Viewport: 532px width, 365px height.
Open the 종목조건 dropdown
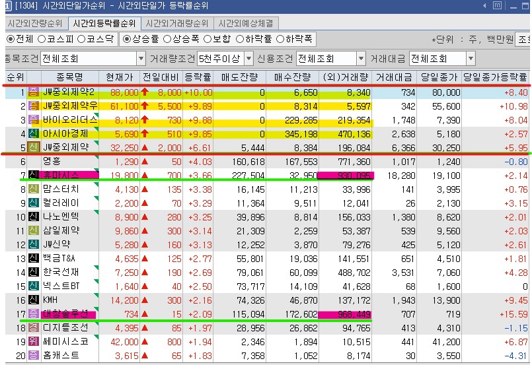coord(141,59)
